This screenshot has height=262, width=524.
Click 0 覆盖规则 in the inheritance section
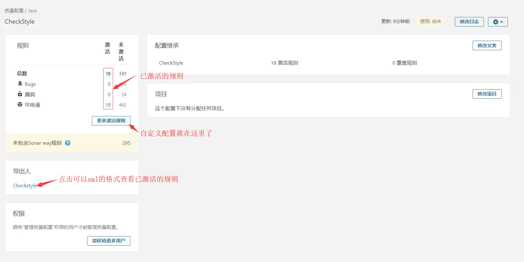404,63
